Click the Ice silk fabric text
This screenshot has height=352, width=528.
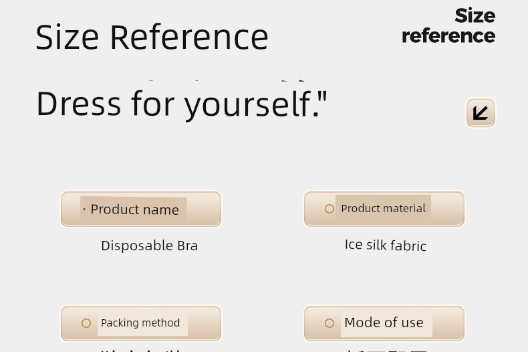pyautogui.click(x=386, y=245)
